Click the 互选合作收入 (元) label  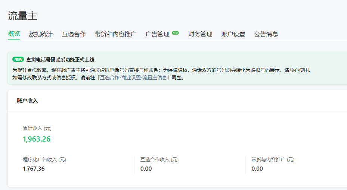tap(159, 159)
